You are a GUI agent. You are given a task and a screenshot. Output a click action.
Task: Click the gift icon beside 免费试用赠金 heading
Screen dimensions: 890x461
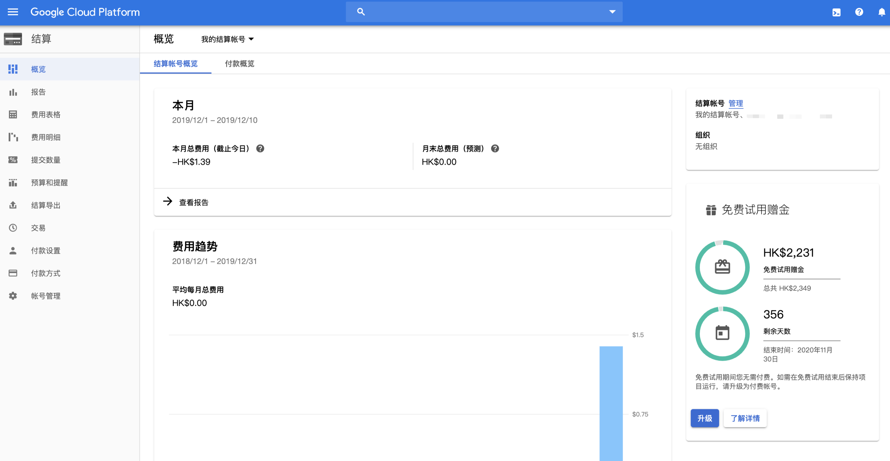point(711,210)
